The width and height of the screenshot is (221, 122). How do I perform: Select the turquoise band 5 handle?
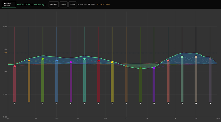point(85,59)
